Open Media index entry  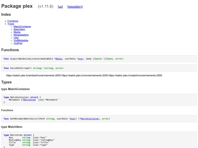click(17, 32)
